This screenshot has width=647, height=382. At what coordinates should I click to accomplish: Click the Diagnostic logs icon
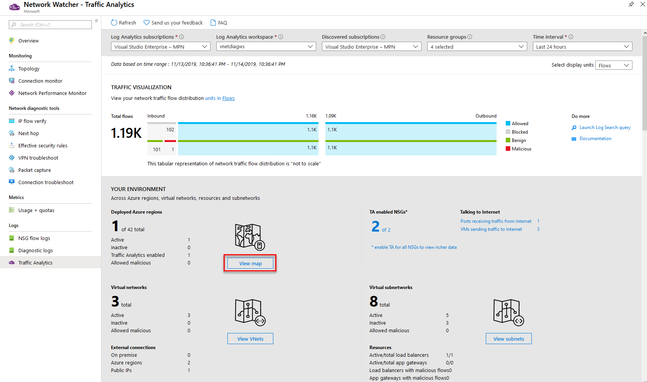(12, 250)
